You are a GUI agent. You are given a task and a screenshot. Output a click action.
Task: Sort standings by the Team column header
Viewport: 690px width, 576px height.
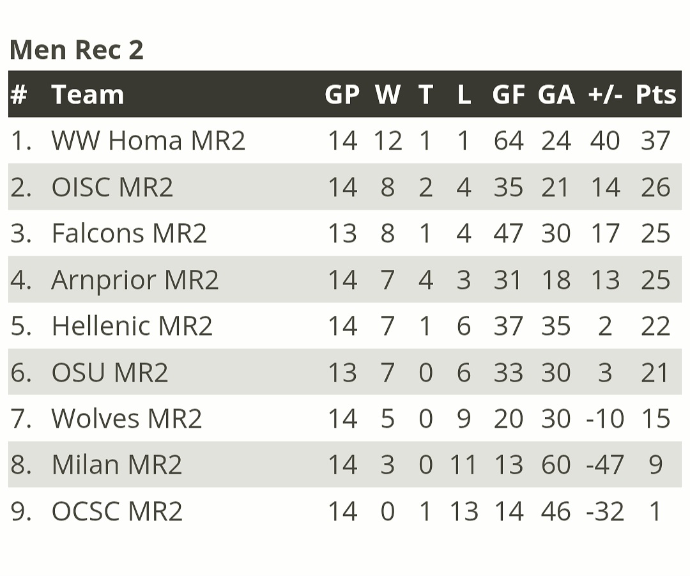88,95
